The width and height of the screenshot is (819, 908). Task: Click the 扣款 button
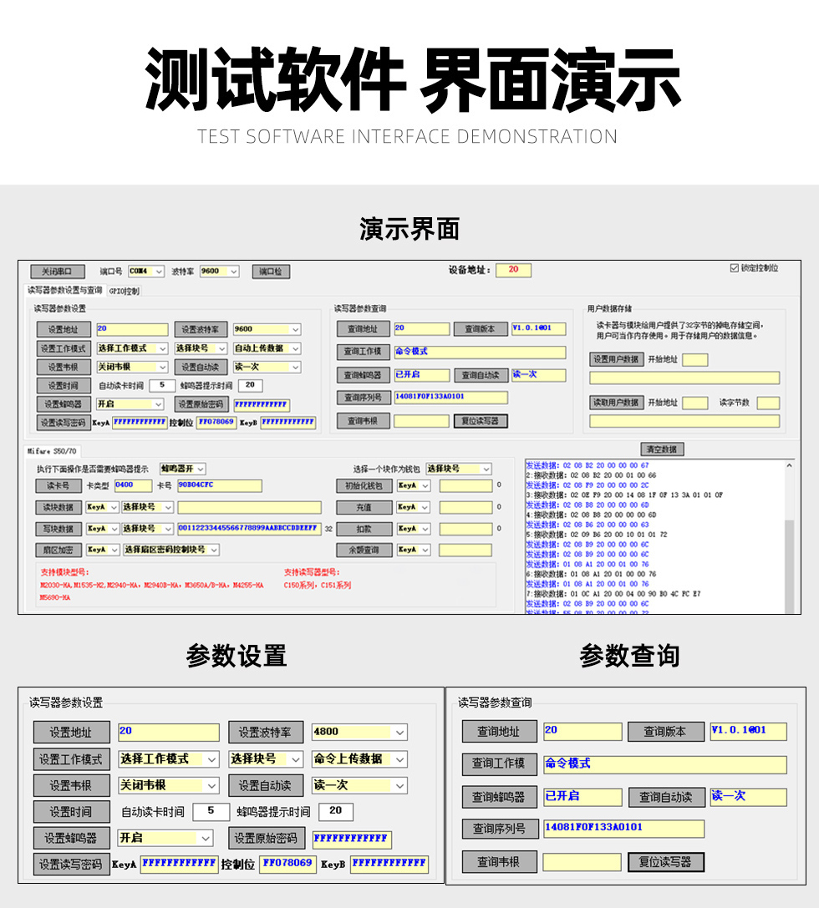(x=364, y=530)
